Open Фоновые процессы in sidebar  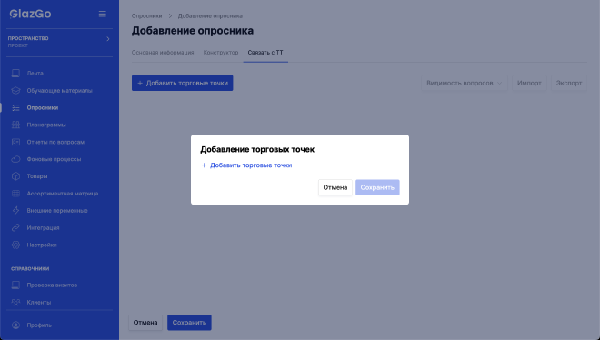click(54, 159)
